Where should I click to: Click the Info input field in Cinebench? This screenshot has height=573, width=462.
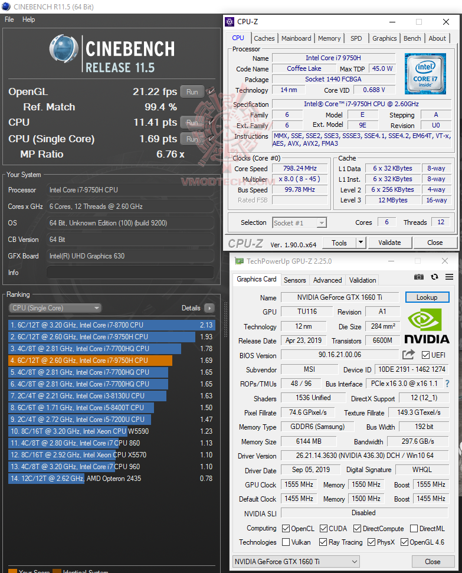(x=130, y=273)
